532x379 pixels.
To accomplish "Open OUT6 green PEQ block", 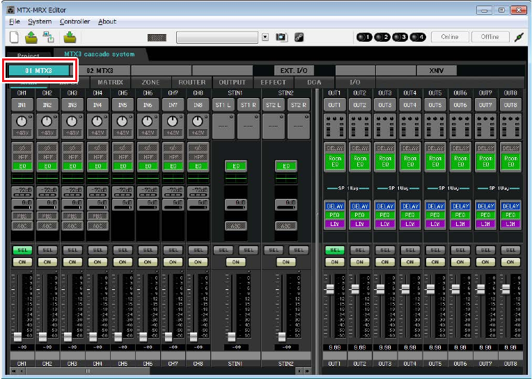I will coord(460,215).
